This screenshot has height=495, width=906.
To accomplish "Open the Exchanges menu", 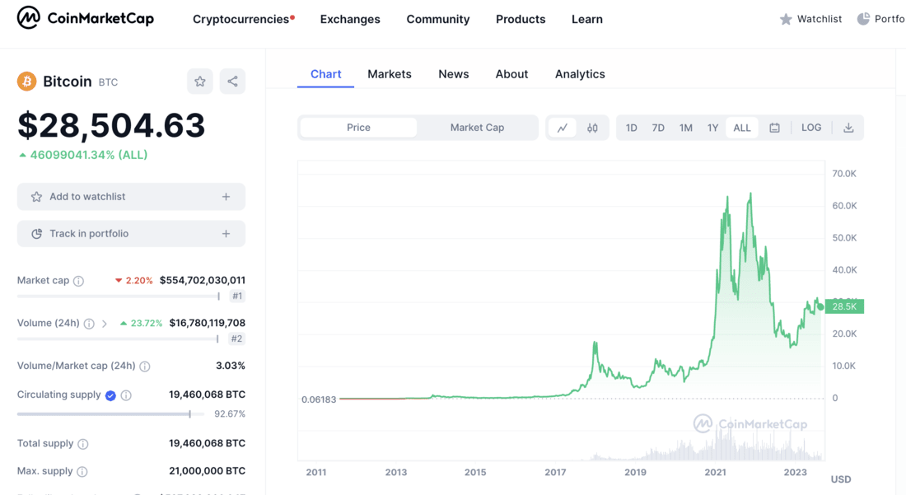I will click(x=350, y=19).
